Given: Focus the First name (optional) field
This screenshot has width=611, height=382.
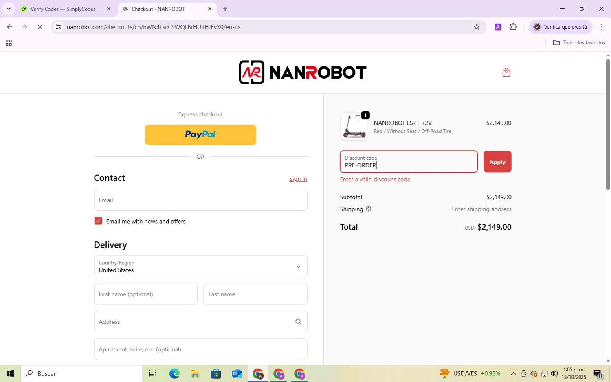Looking at the screenshot, I should click(x=145, y=294).
